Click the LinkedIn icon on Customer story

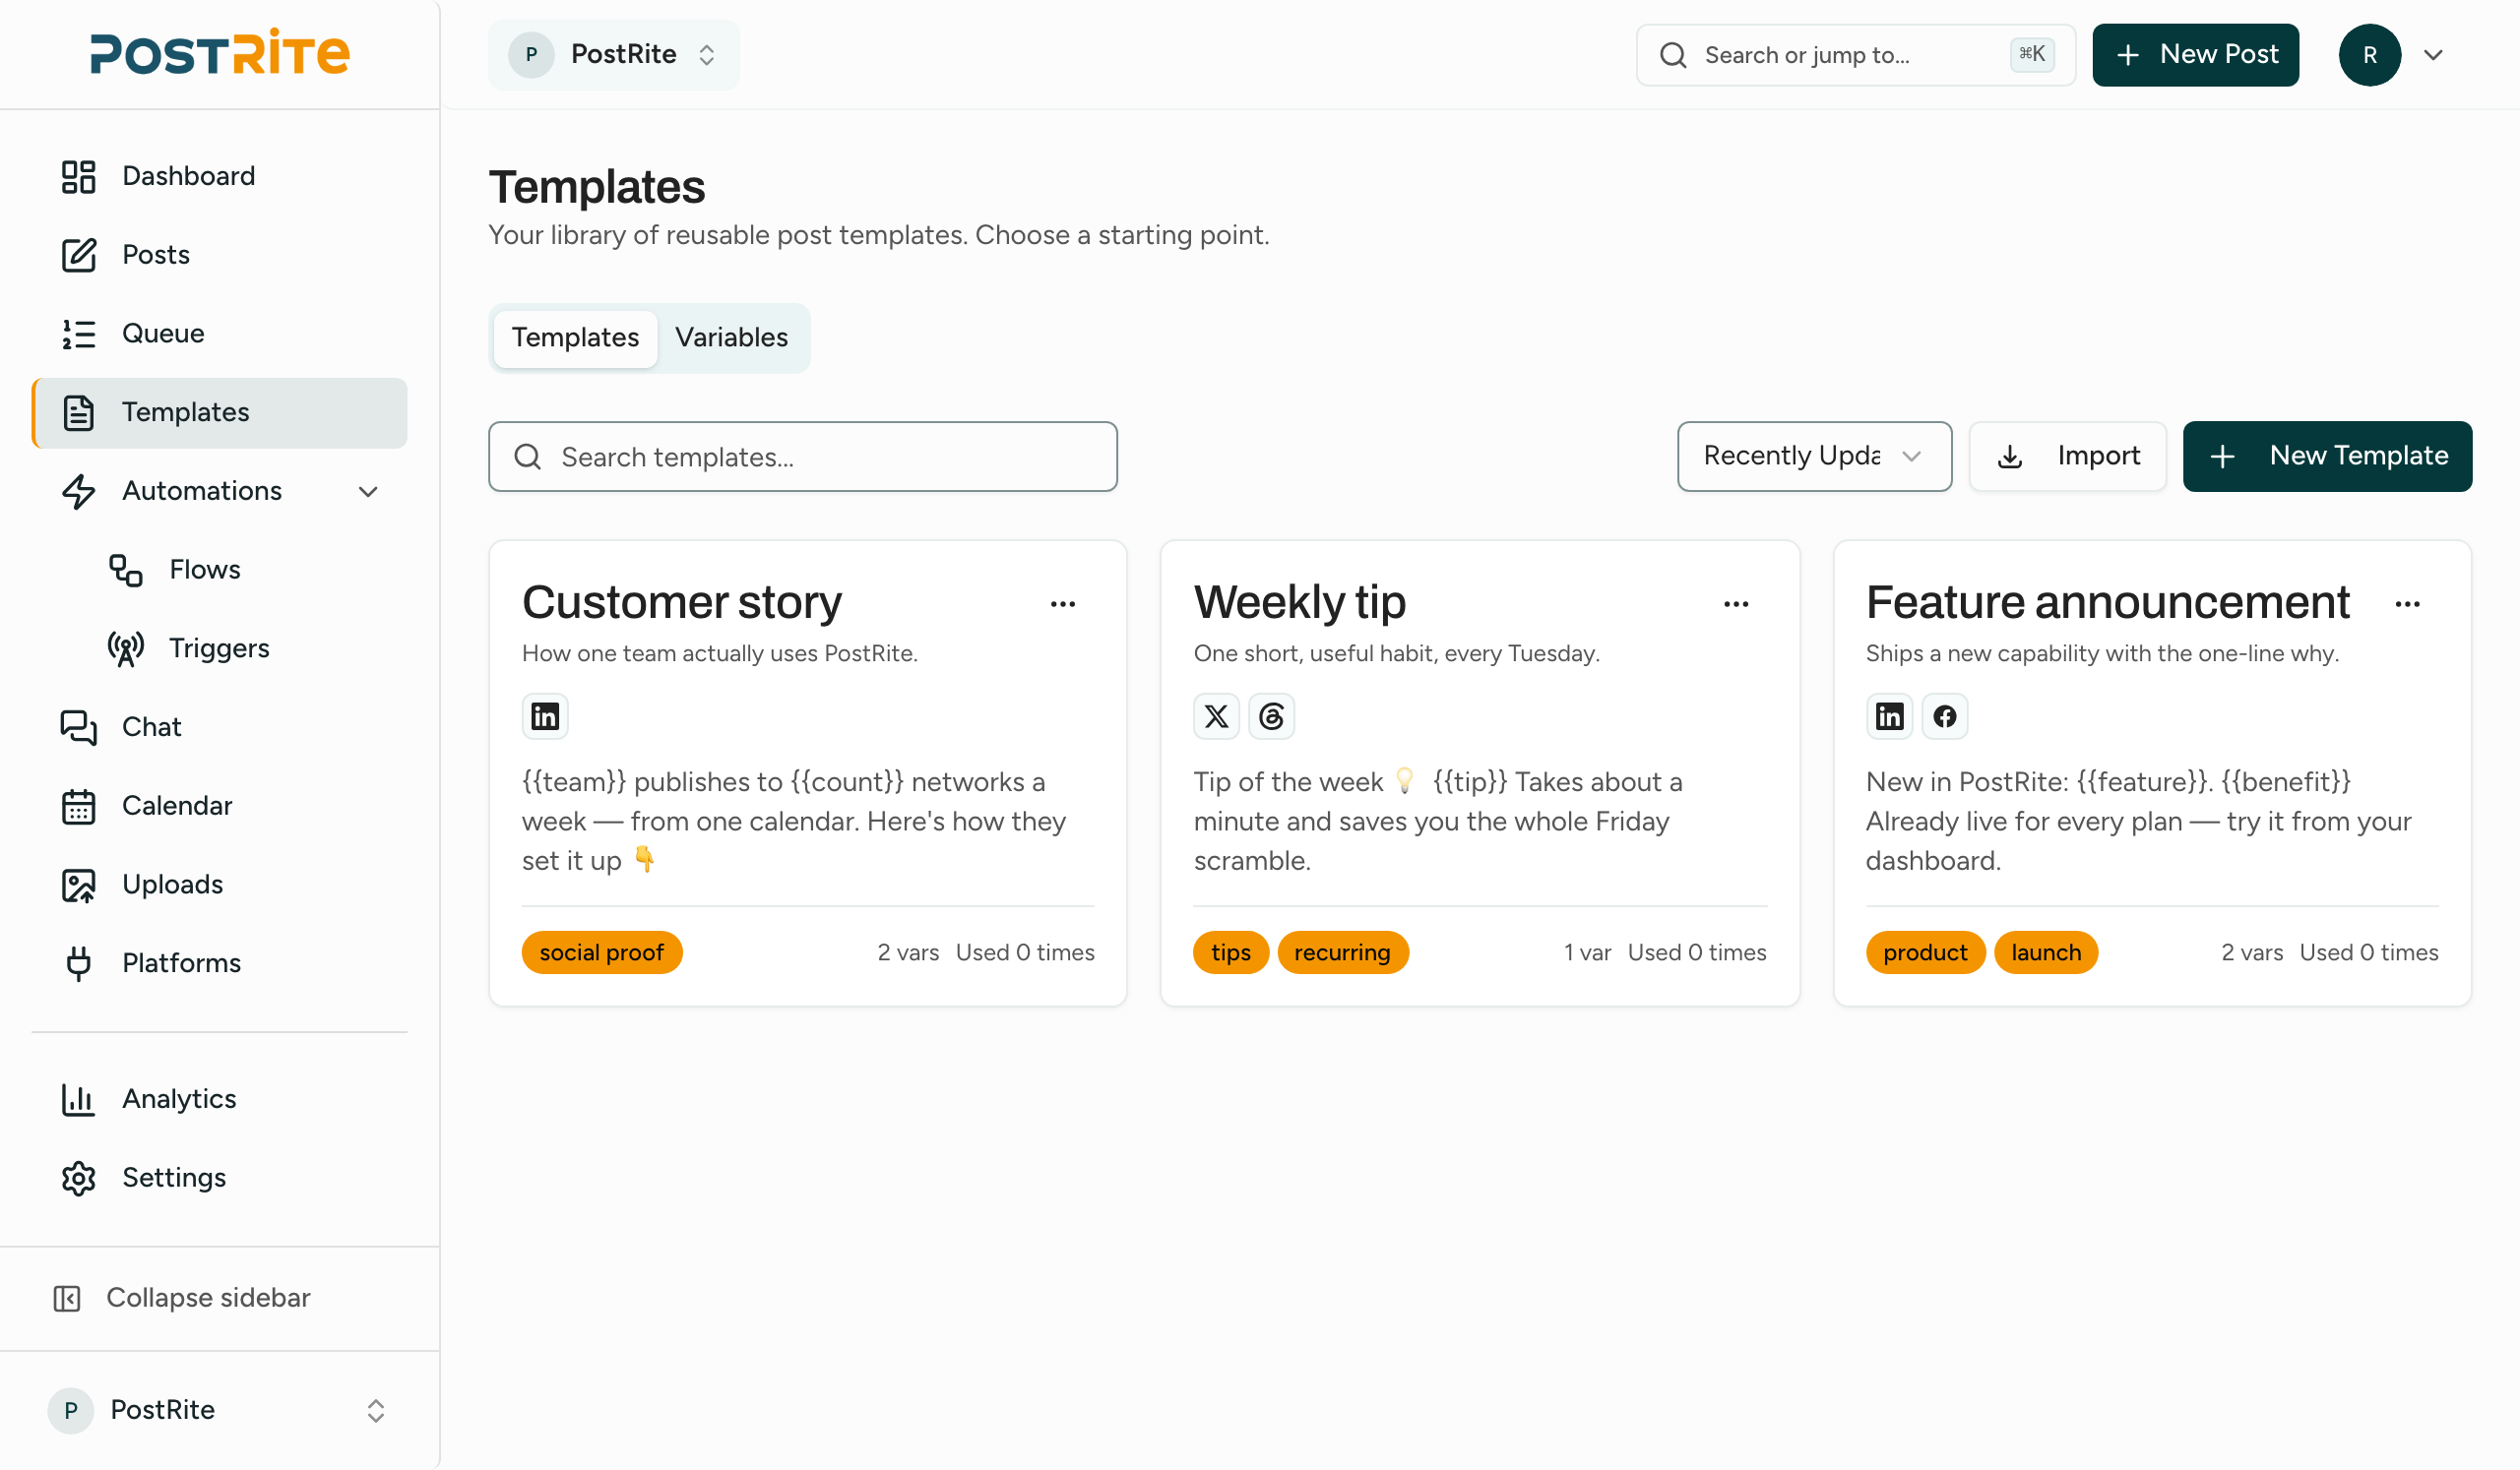click(545, 716)
